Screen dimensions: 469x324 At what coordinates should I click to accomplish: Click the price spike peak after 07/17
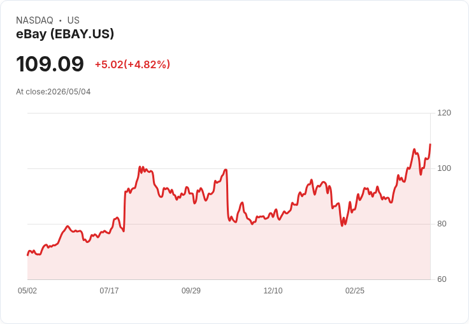(x=140, y=167)
